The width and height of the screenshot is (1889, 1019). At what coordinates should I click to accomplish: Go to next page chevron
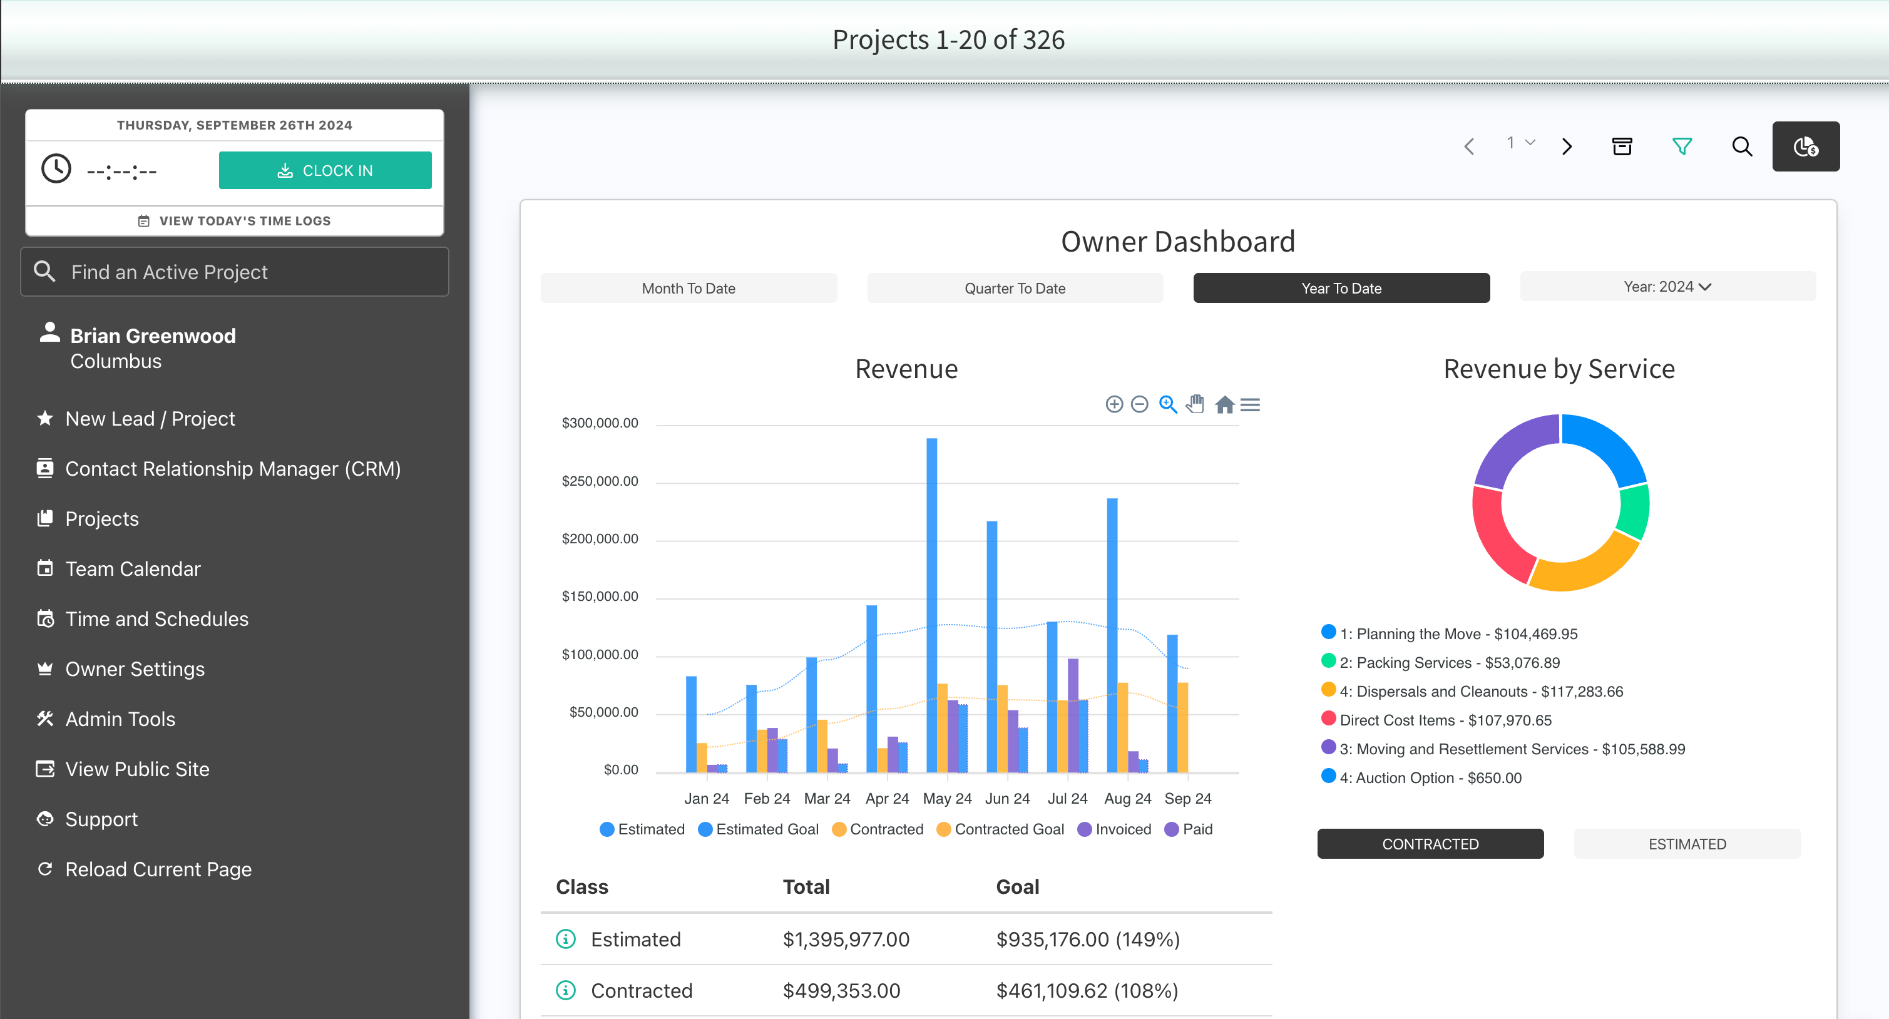[x=1567, y=146]
